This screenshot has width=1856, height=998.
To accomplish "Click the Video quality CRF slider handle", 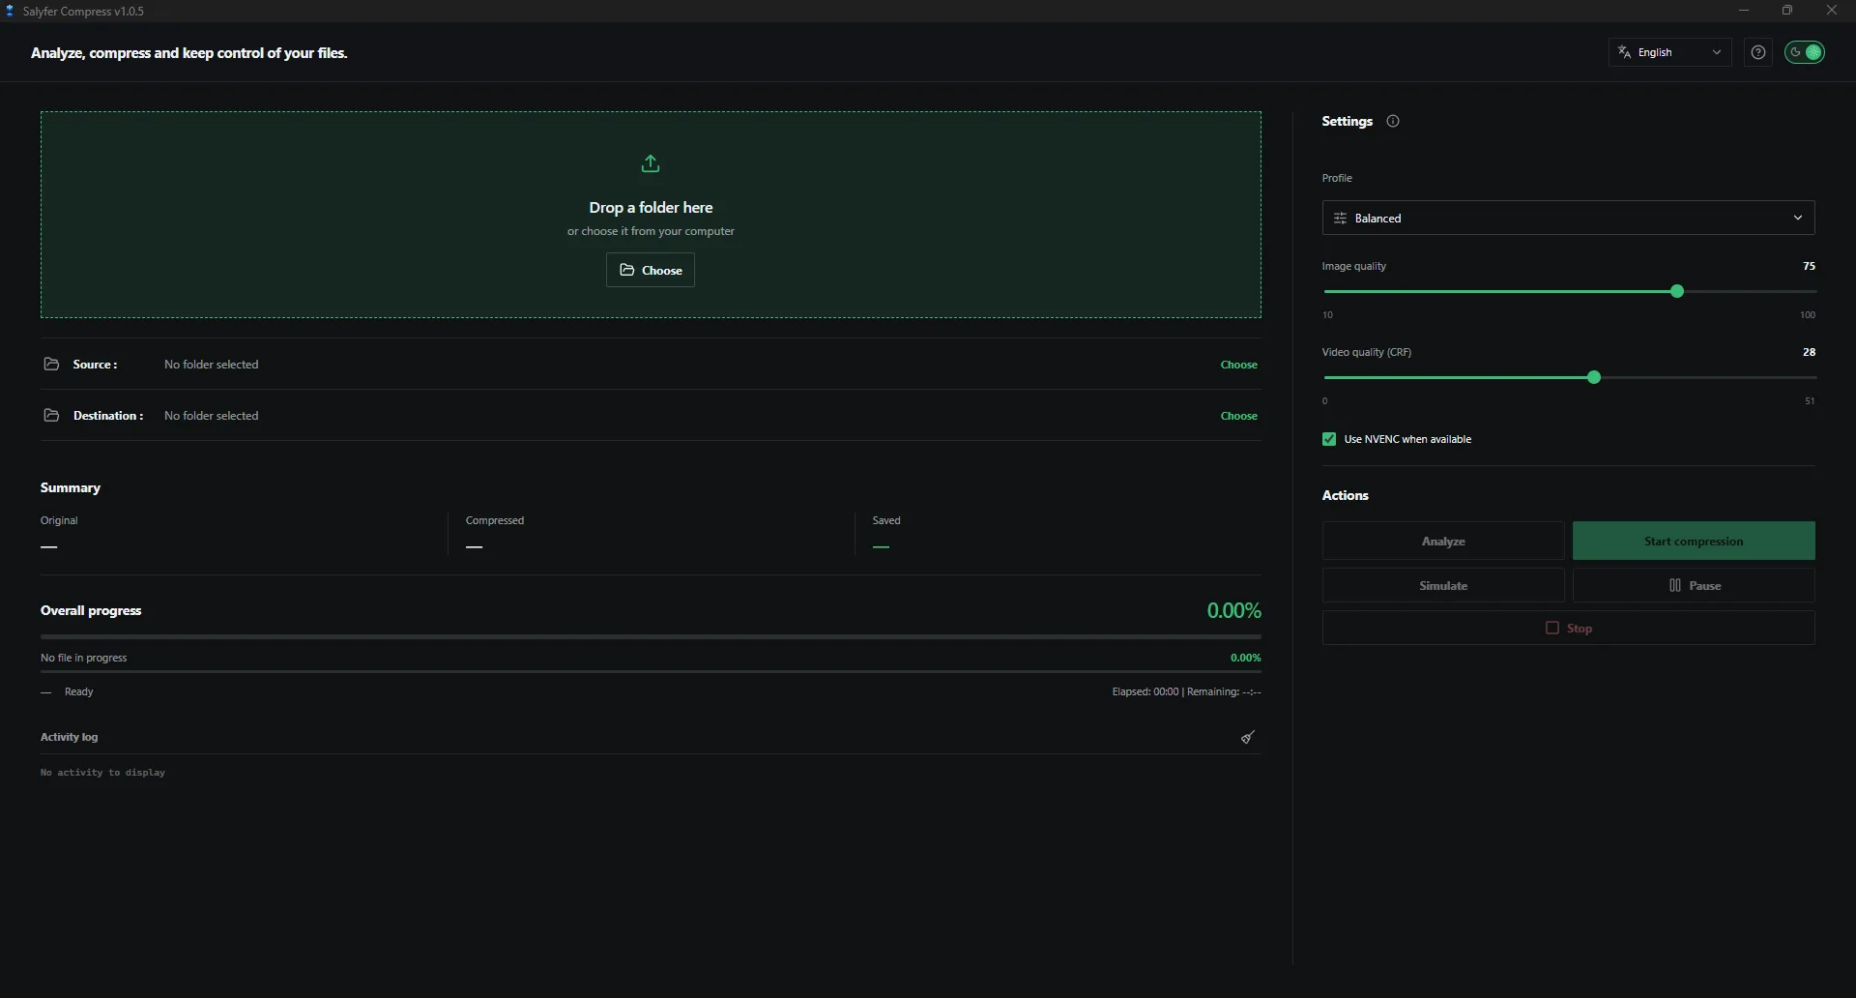I will point(1594,377).
